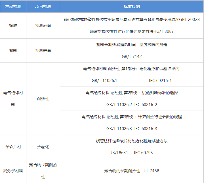The height and width of the screenshot is (183, 204).
Task: Click 预测寿命 in the 塑料 row
Action: (43, 51)
